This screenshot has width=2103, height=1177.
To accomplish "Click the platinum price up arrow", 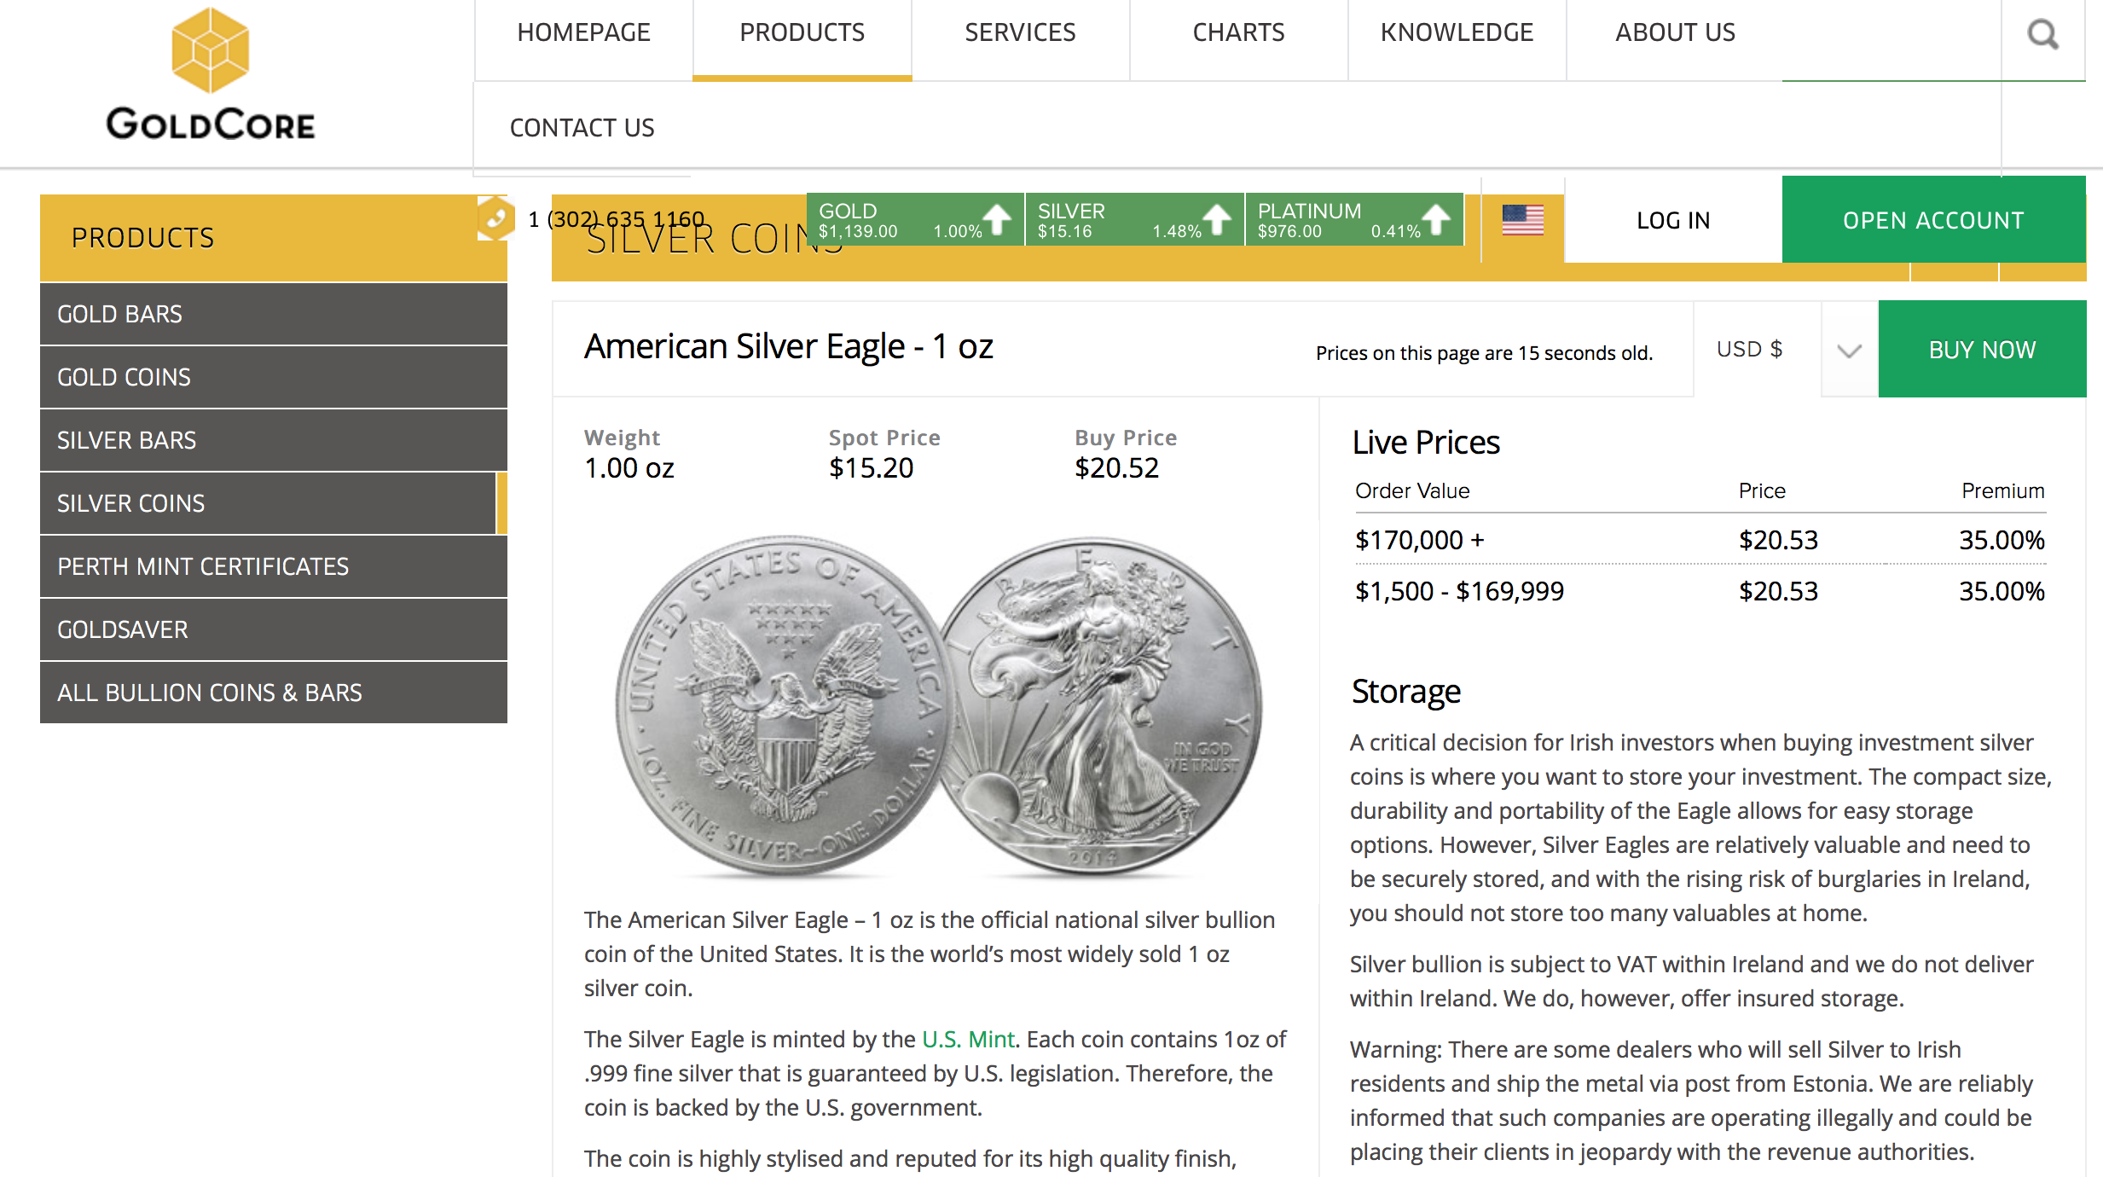I will (x=1436, y=220).
